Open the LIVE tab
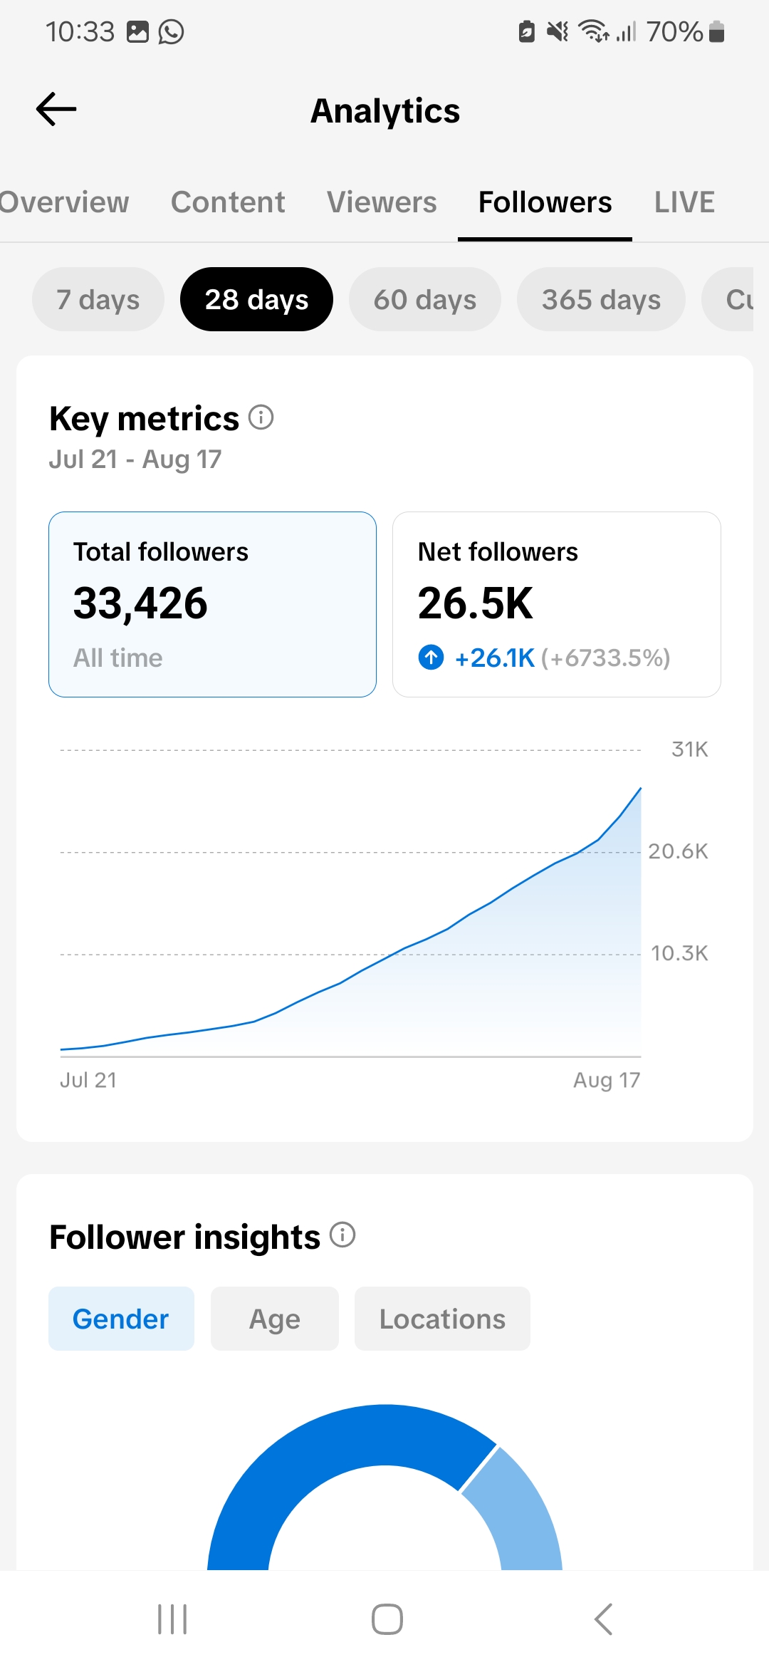The height and width of the screenshot is (1667, 769). click(x=684, y=202)
